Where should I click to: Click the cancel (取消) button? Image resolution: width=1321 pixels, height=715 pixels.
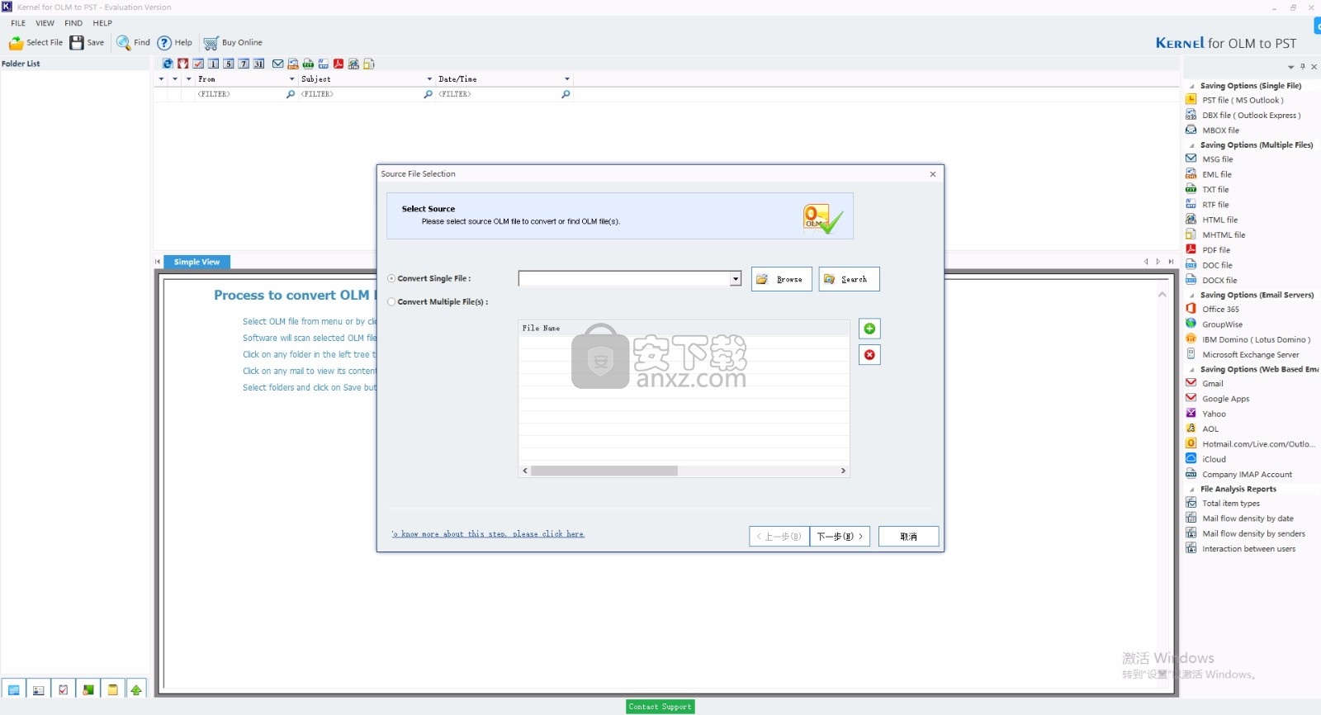908,537
